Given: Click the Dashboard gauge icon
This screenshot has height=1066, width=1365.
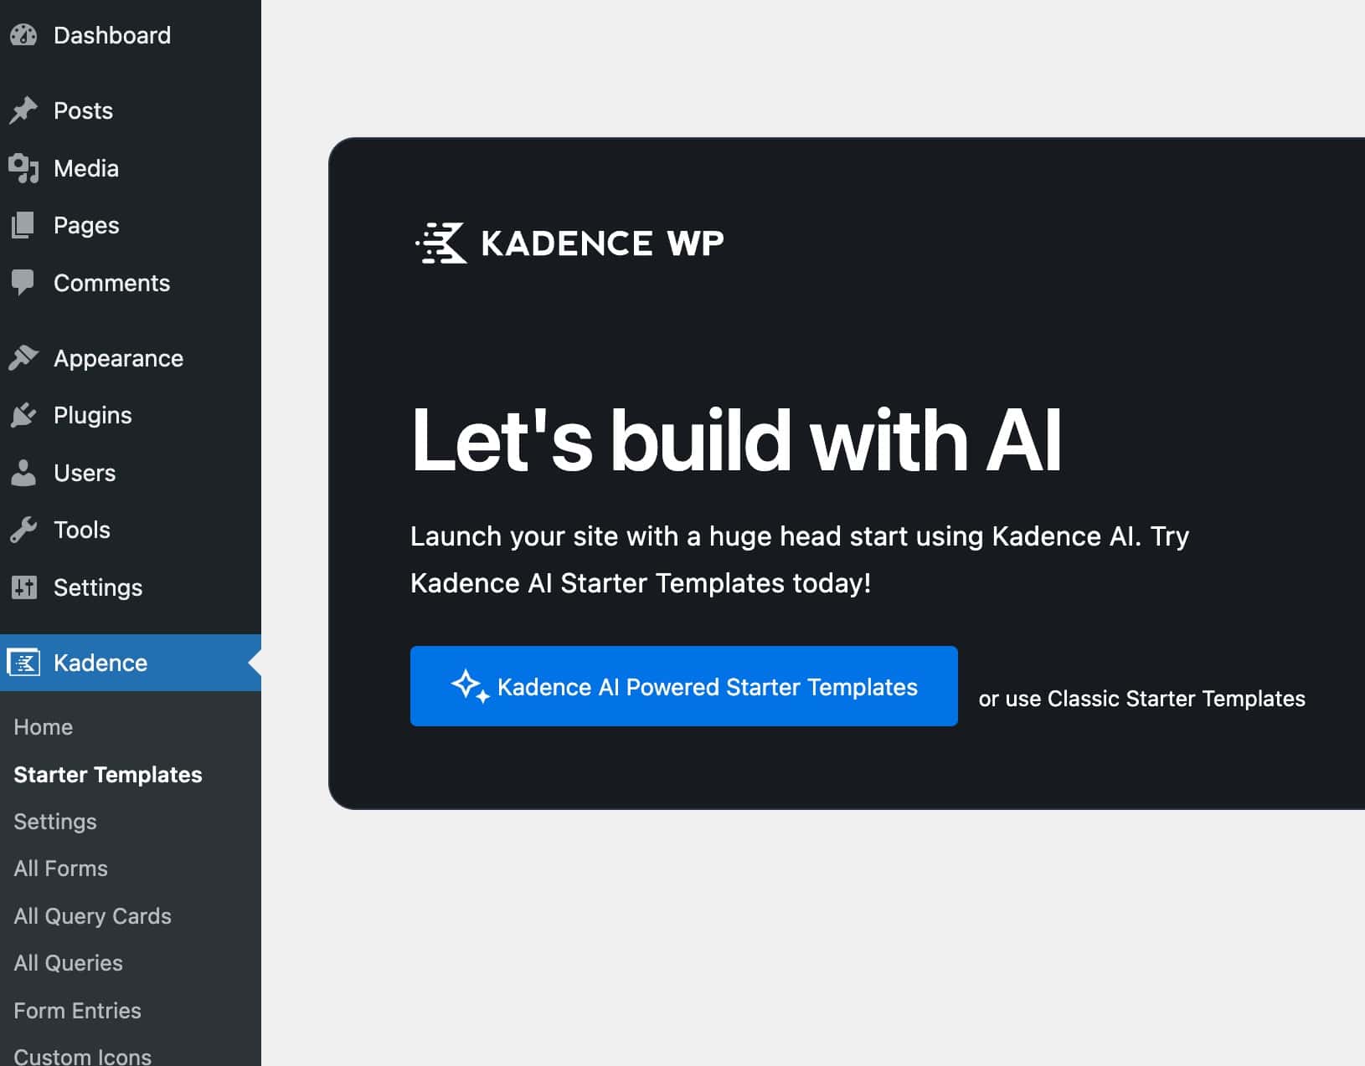Looking at the screenshot, I should coord(23,35).
